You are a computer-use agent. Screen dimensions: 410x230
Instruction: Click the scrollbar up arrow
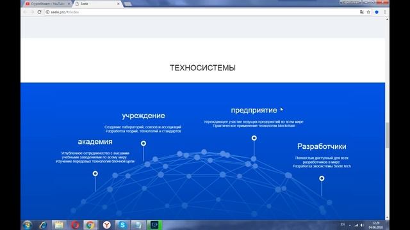387,19
